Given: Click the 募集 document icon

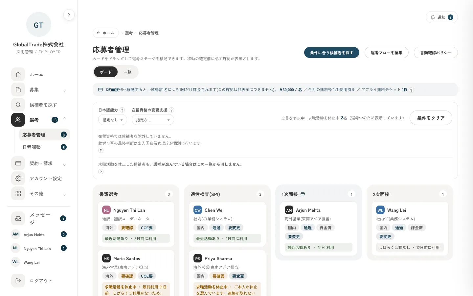Looking at the screenshot, I should point(18,89).
